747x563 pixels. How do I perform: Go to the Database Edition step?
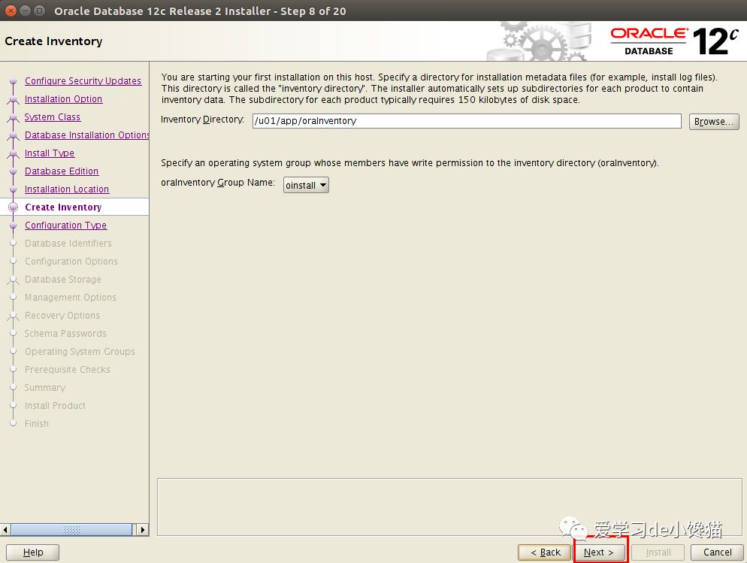pyautogui.click(x=62, y=171)
